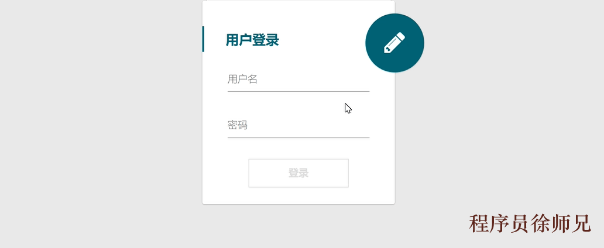Click the 登录 submit button
The width and height of the screenshot is (604, 248).
298,173
